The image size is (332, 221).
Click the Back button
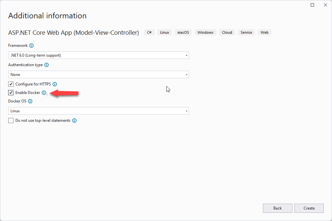pos(277,208)
